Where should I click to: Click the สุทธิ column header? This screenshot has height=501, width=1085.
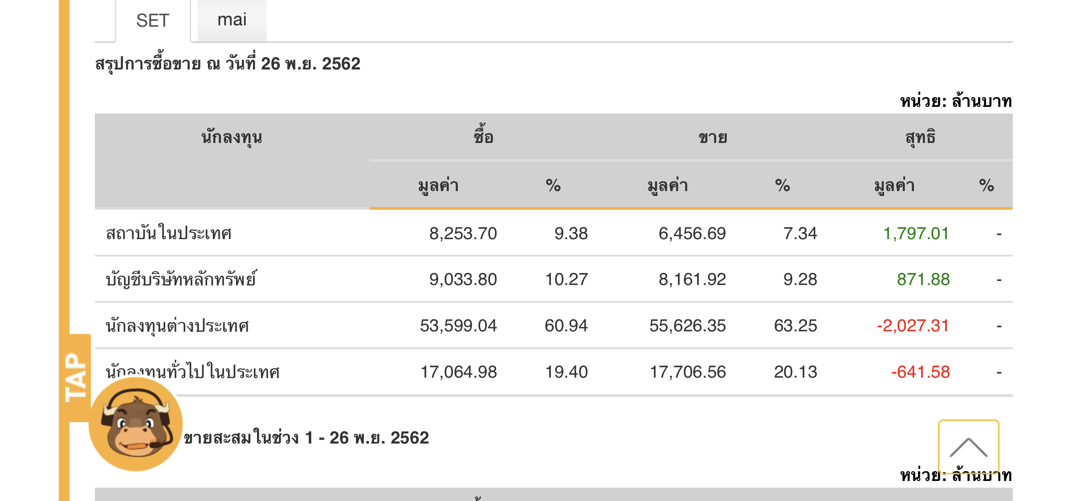pyautogui.click(x=920, y=137)
